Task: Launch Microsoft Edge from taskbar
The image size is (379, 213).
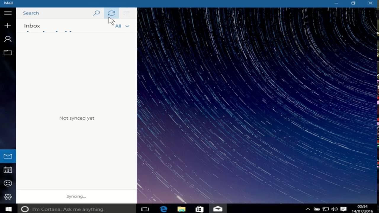Action: [x=163, y=209]
